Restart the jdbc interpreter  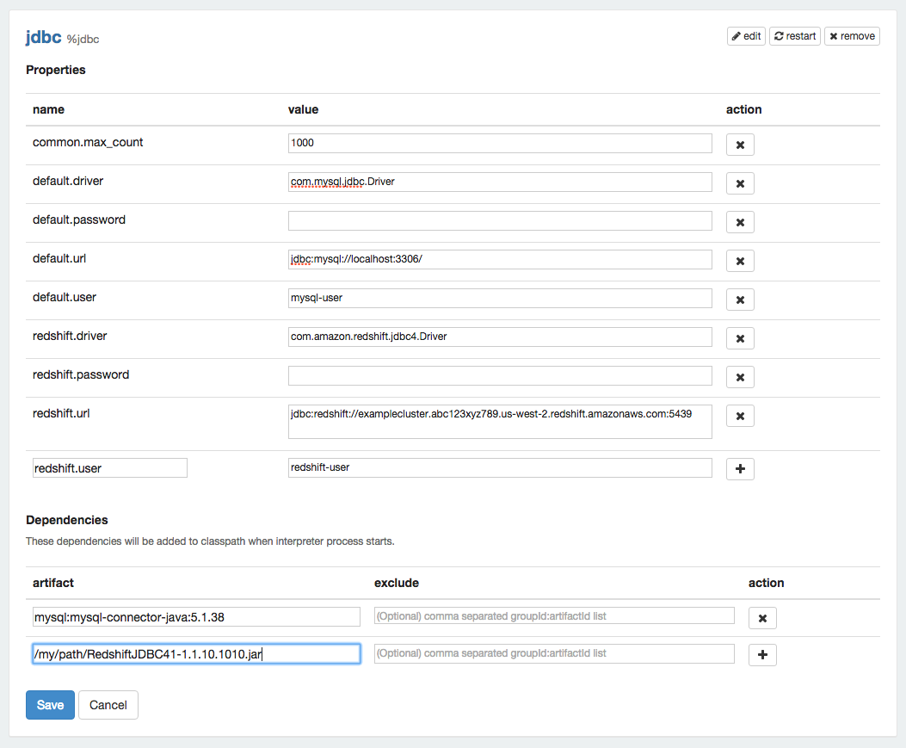click(x=795, y=36)
